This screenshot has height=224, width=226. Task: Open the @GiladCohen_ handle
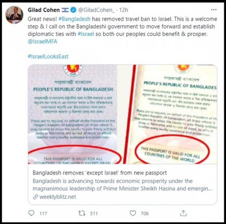tap(97, 10)
